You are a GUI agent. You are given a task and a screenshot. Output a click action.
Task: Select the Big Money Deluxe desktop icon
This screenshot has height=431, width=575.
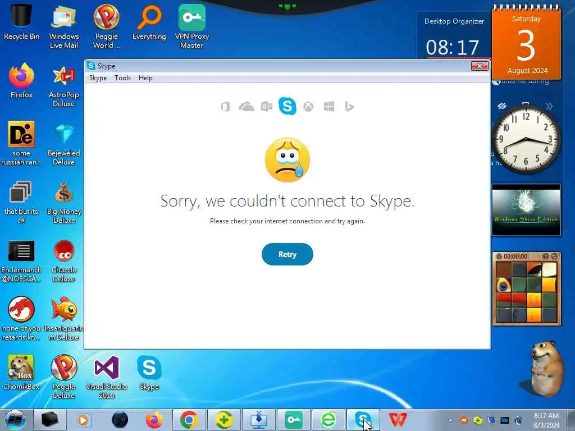pos(64,202)
